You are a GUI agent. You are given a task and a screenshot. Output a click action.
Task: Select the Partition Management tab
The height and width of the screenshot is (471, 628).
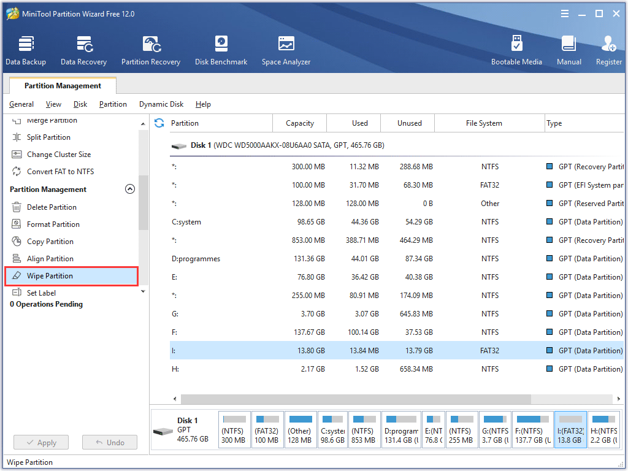point(63,86)
